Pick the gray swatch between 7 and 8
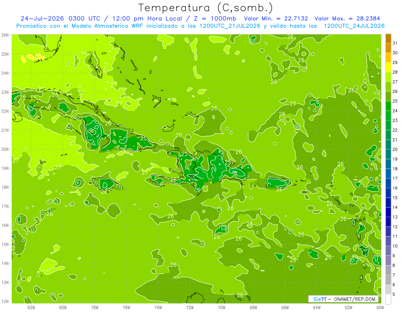The image size is (404, 312). coord(388,270)
